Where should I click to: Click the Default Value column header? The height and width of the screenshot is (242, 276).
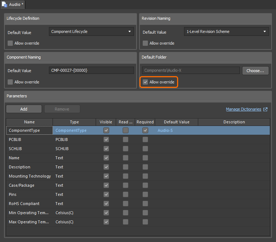click(x=176, y=122)
